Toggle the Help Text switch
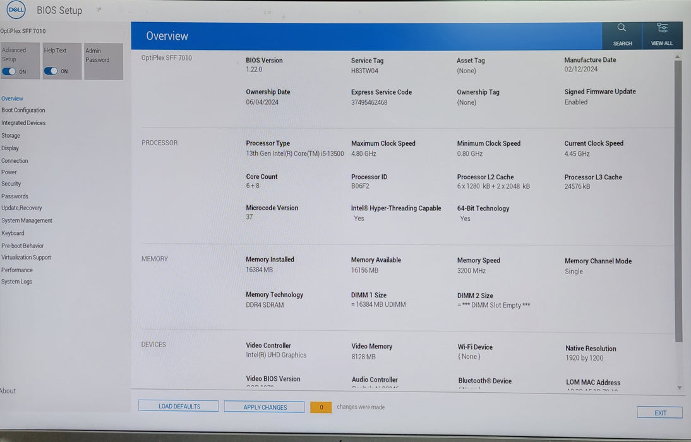691x442 pixels. click(x=51, y=71)
